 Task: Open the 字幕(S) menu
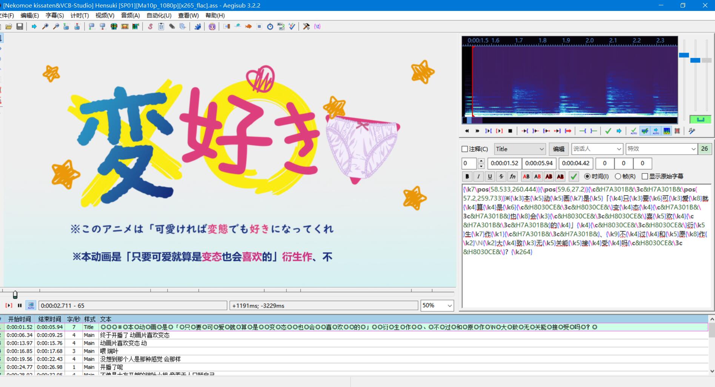point(55,15)
